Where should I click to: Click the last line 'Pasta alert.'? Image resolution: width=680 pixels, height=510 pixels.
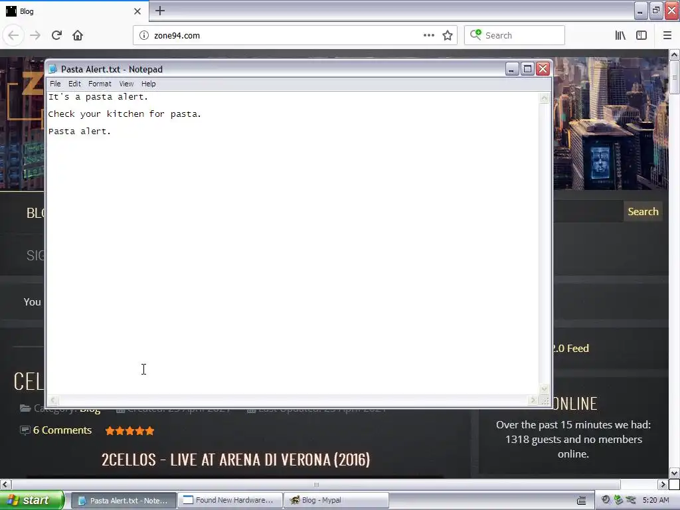[x=80, y=131]
